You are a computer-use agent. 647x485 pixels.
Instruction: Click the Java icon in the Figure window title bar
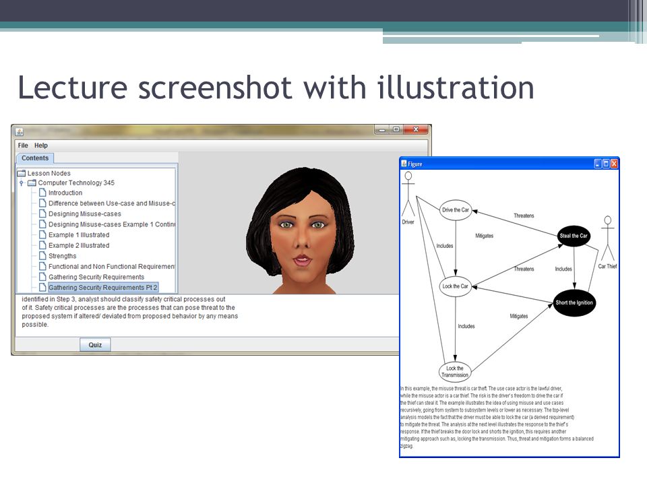(404, 164)
